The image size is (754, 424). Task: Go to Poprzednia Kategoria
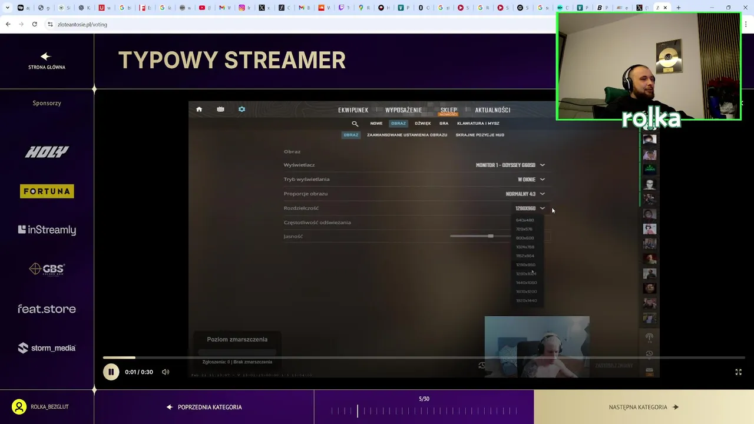click(x=204, y=407)
